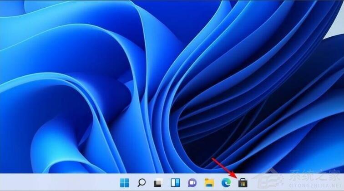Viewport: 344px width, 191px height.
Task: Open taskbar Search magnifier
Action: point(142,182)
